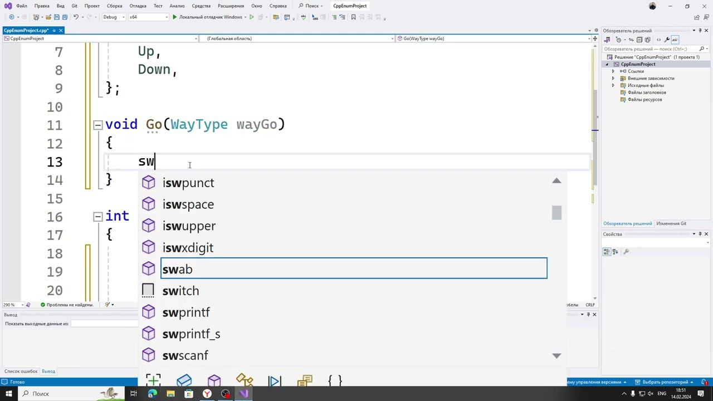This screenshot has width=713, height=401.
Task: Open the CppEnumProject scope dropdown
Action: tap(100, 38)
